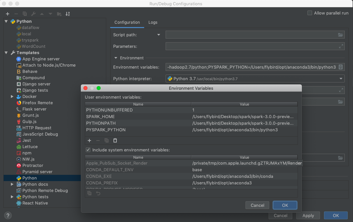This screenshot has height=222, width=353.
Task: Open environment variables editor icon at field end
Action: coord(340,67)
